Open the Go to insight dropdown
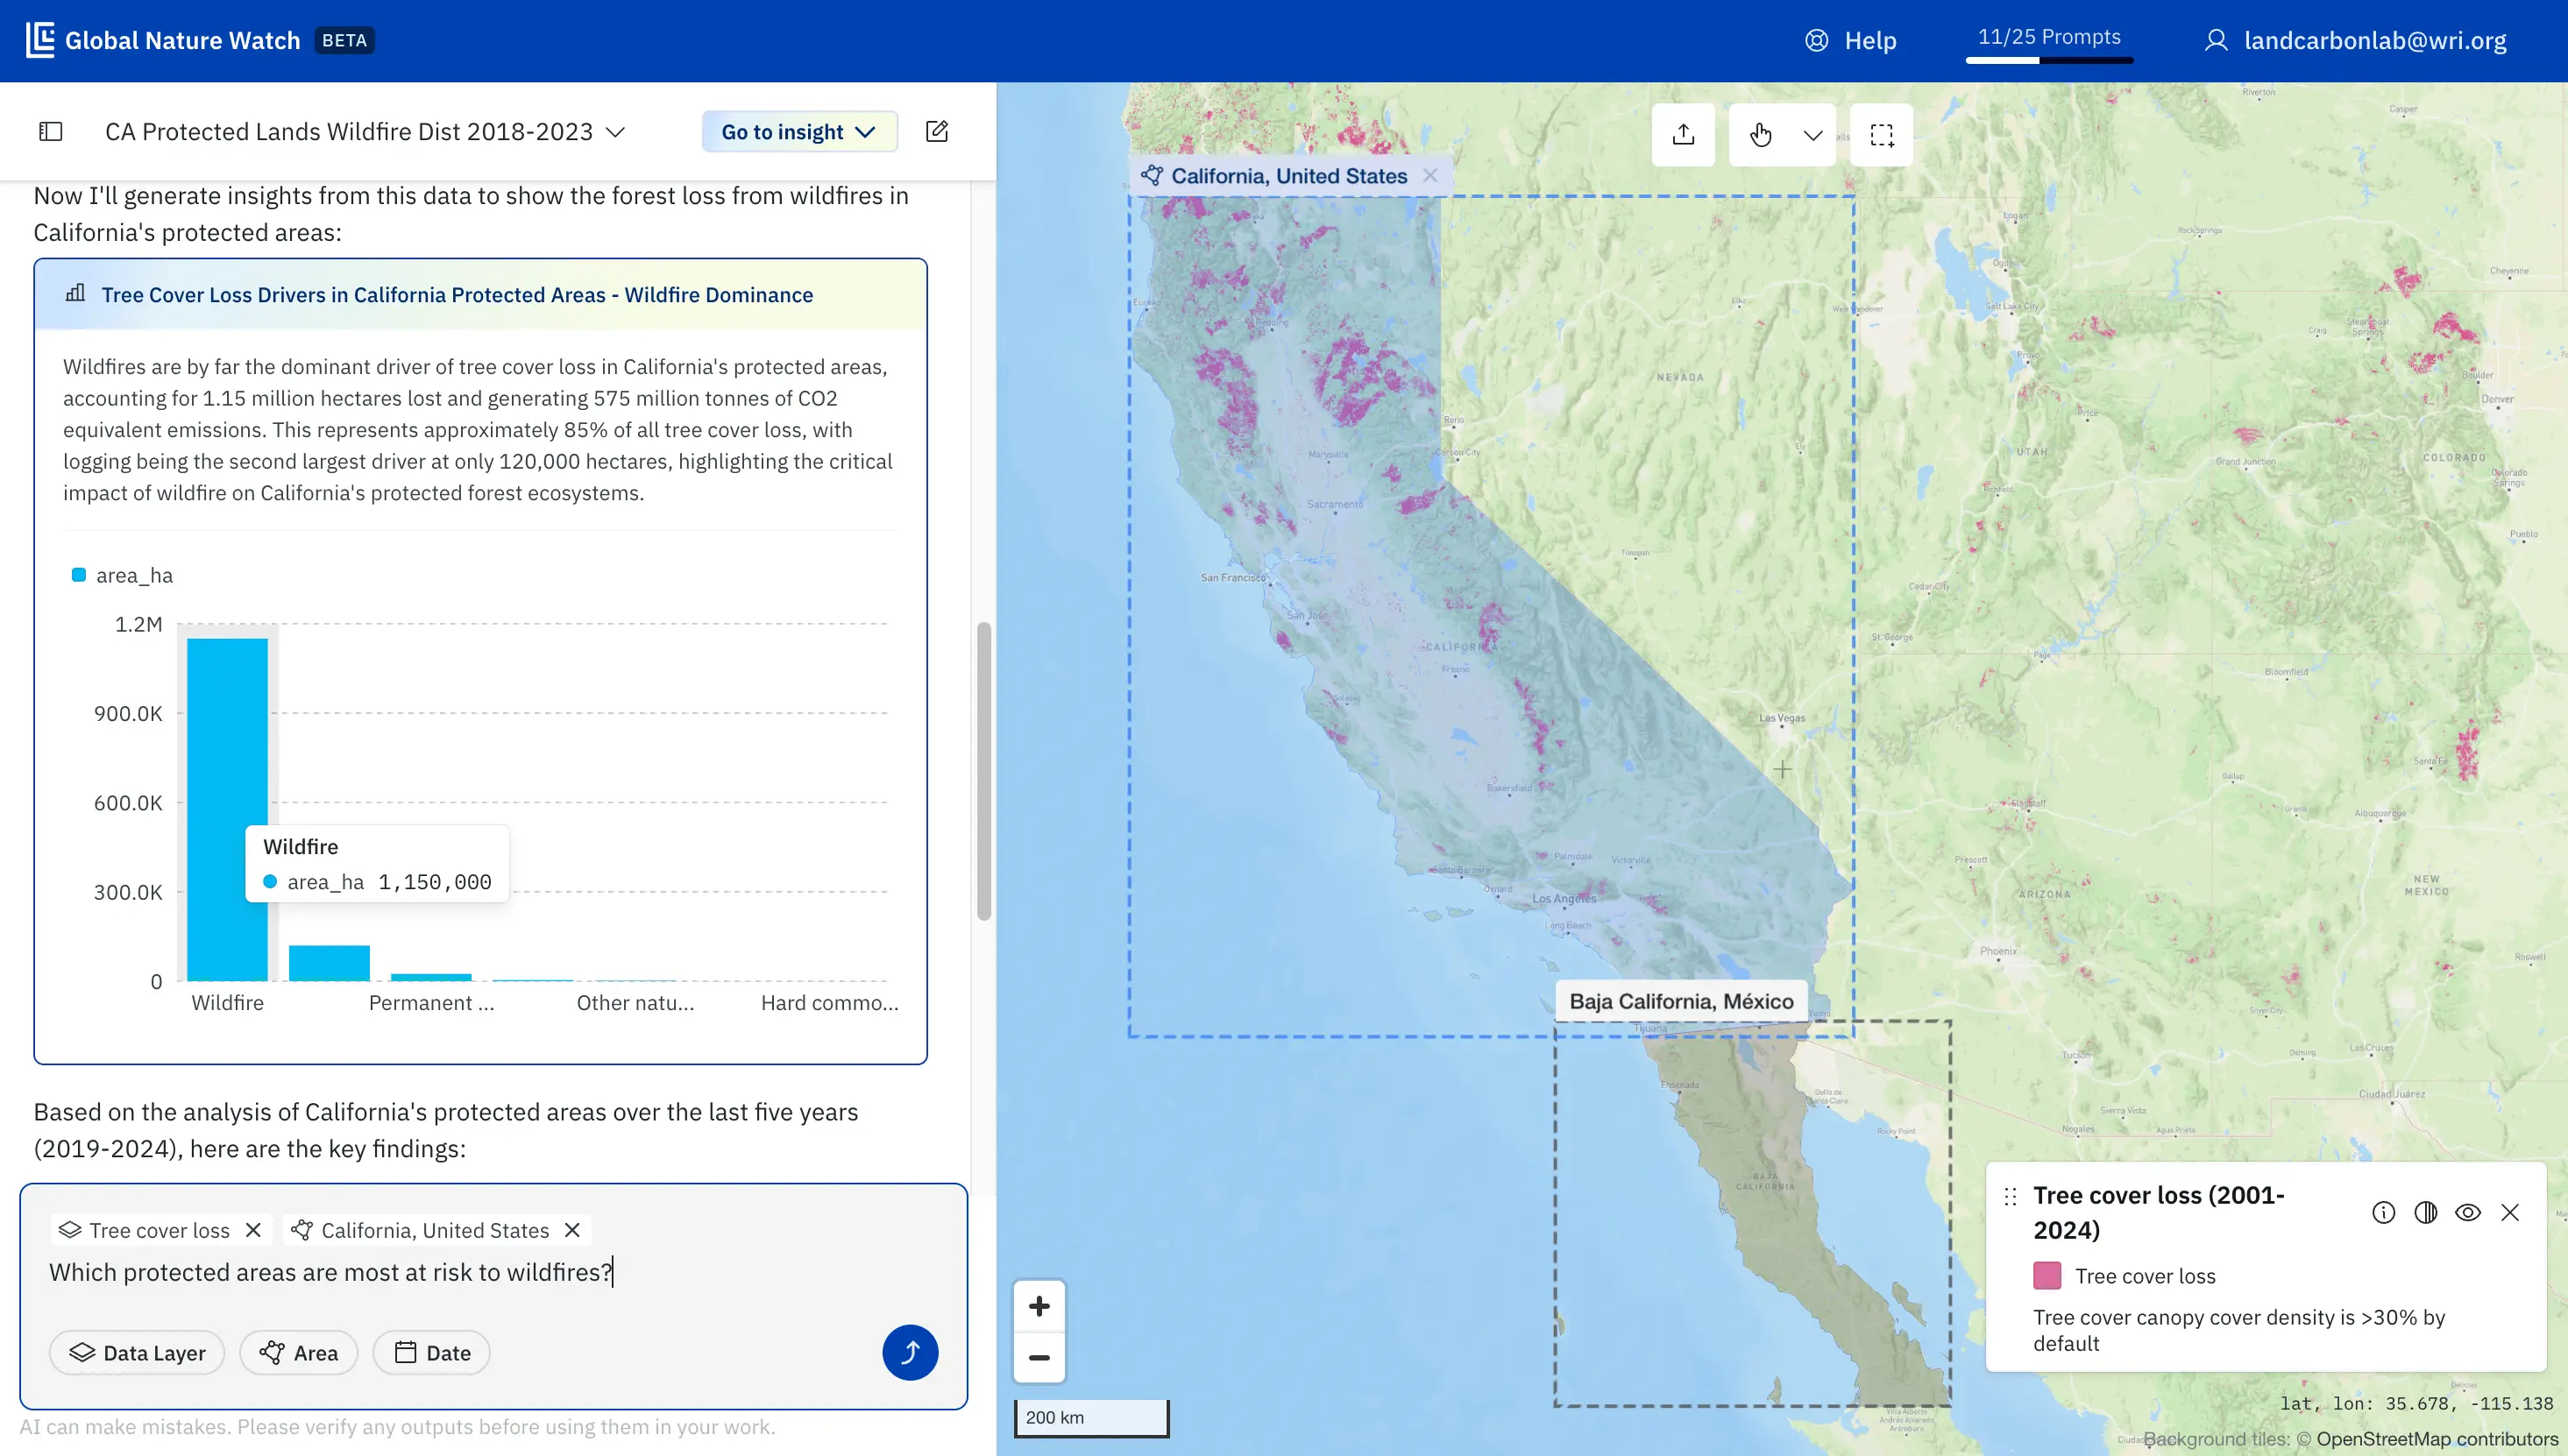 coord(798,132)
